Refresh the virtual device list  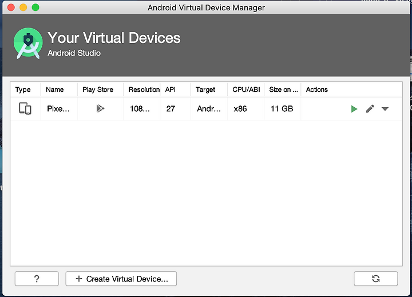coord(375,279)
